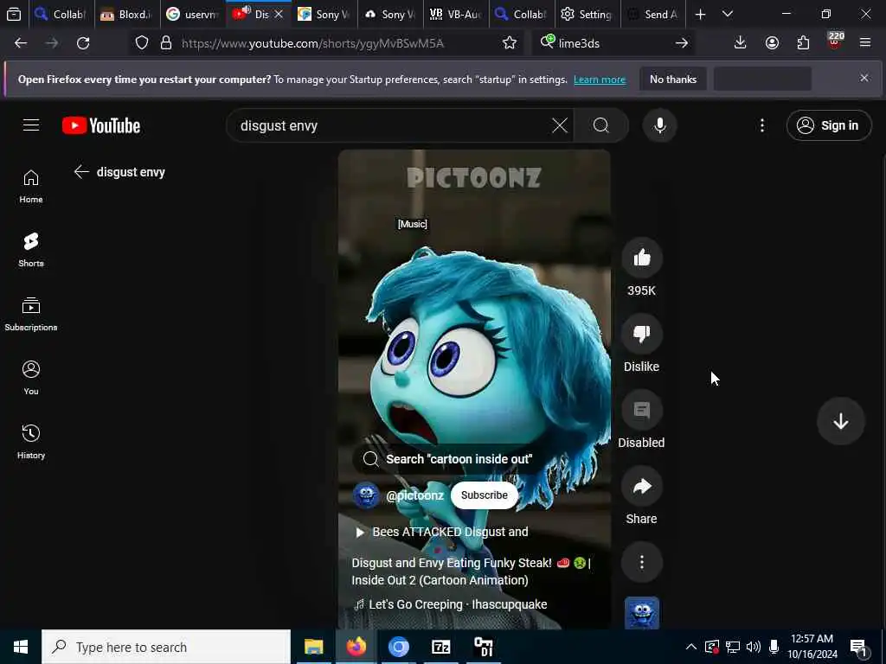The height and width of the screenshot is (664, 886).
Task: Open History in YouTube sidebar
Action: click(x=31, y=442)
